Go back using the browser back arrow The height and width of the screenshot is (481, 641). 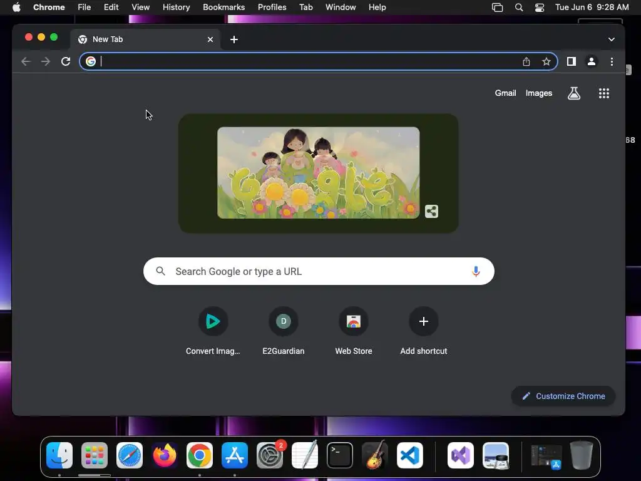pyautogui.click(x=26, y=61)
